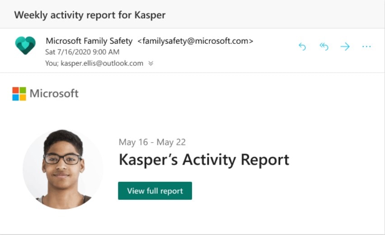385x235 pixels.
Task: Click the 'Kasper's Activity Report' heading
Action: coord(204,160)
